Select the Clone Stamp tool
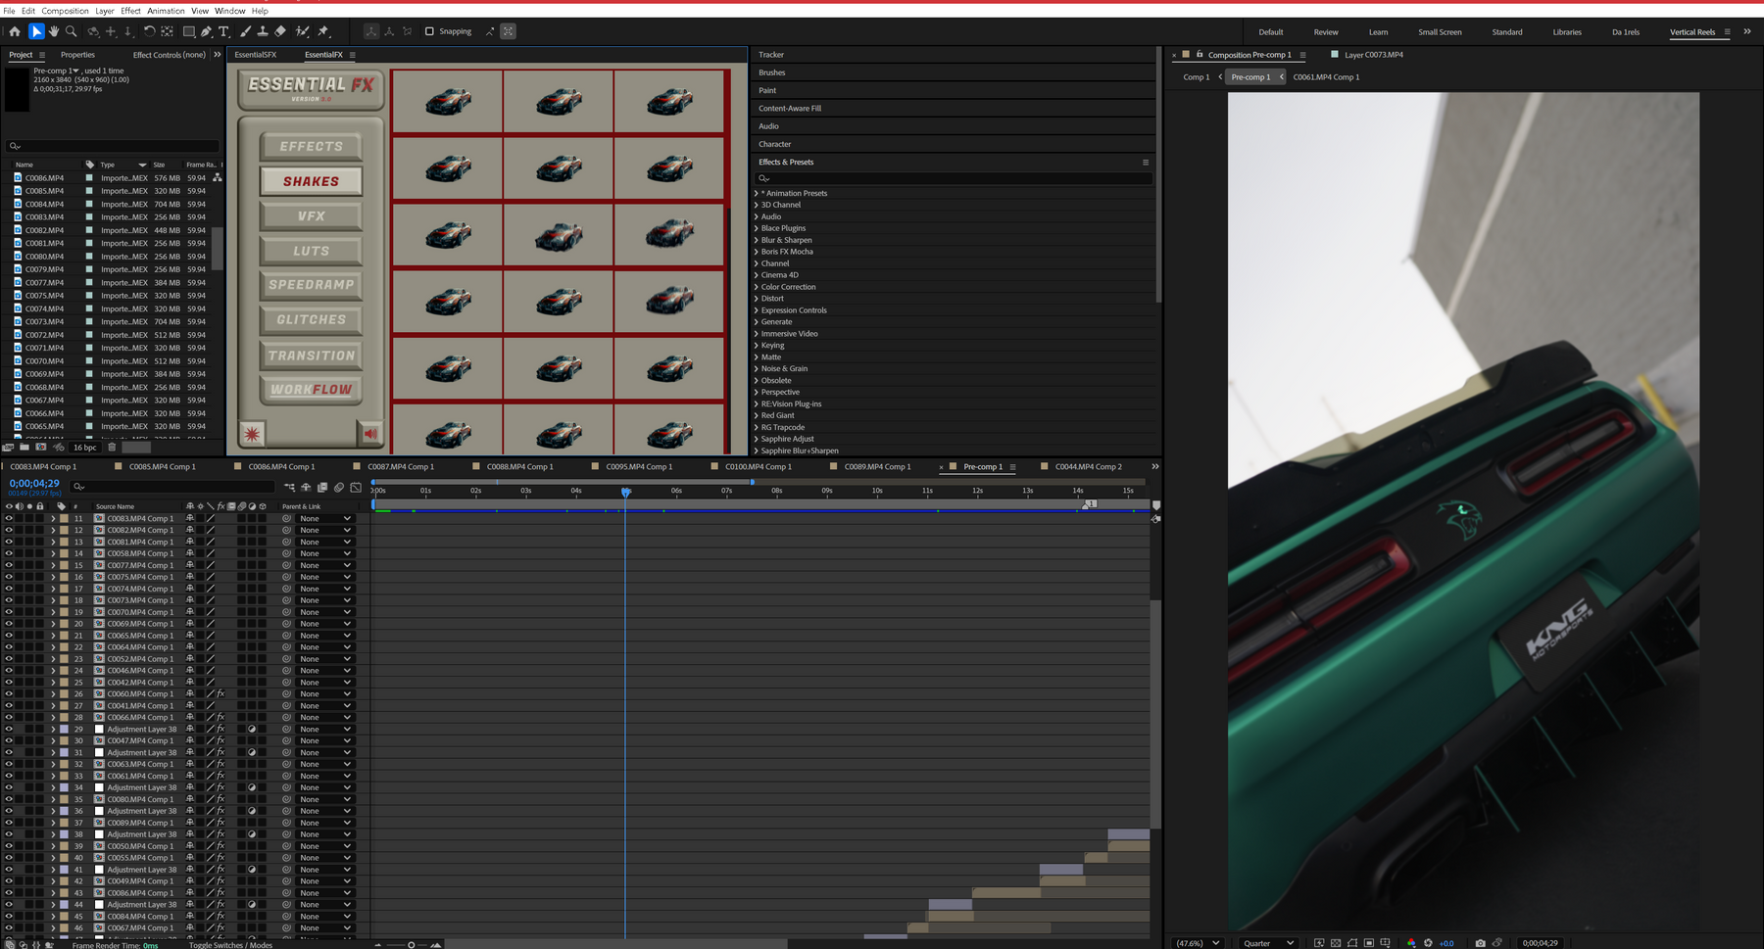1764x949 pixels. [x=264, y=30]
